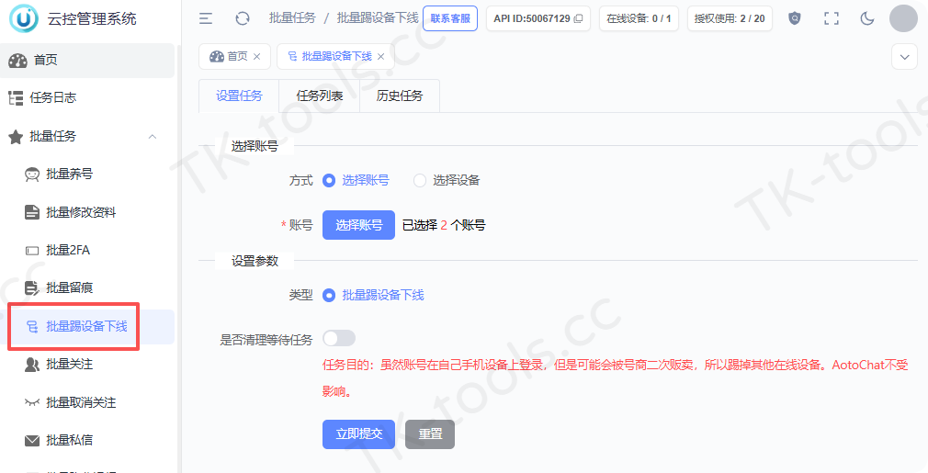Open 批量2FA in the sidebar
928x473 pixels.
click(87, 251)
